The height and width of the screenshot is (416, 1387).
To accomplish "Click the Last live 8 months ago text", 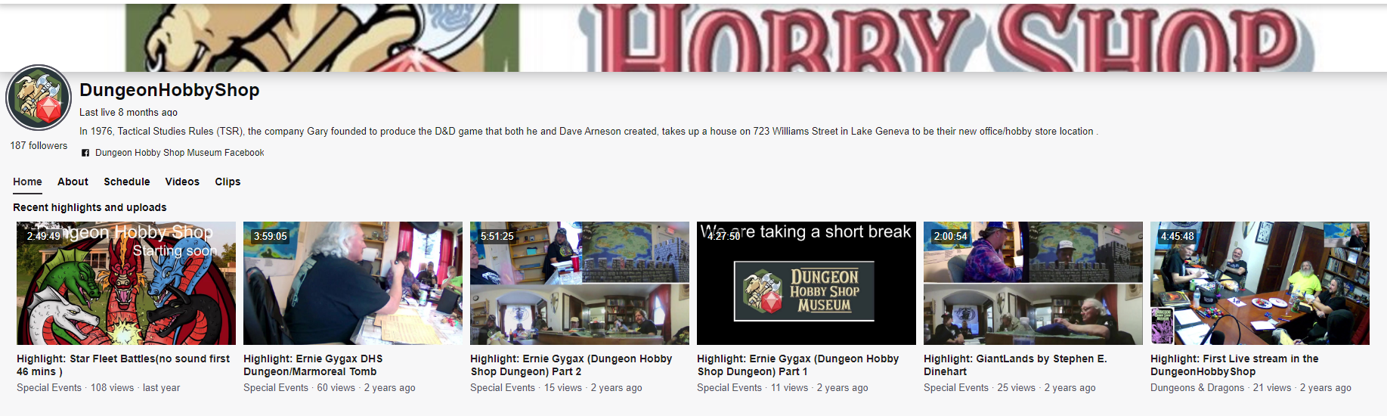I will pos(128,113).
